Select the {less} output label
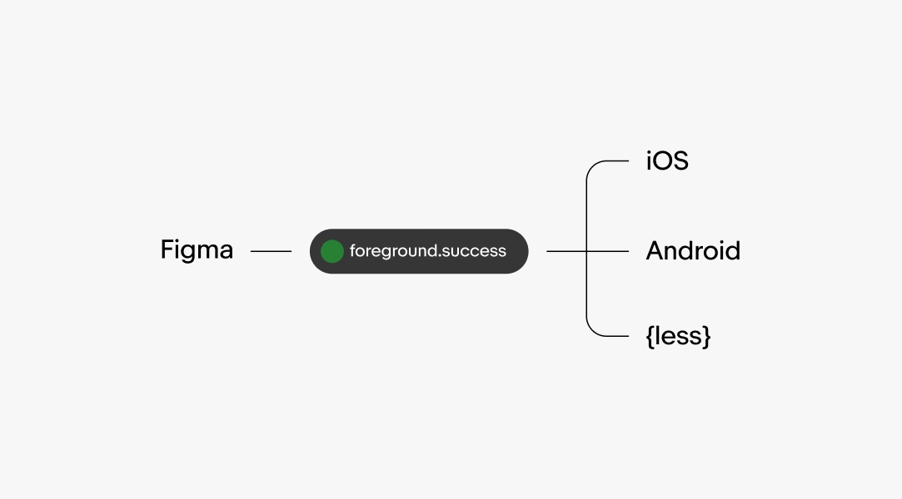This screenshot has height=499, width=902. [x=678, y=336]
